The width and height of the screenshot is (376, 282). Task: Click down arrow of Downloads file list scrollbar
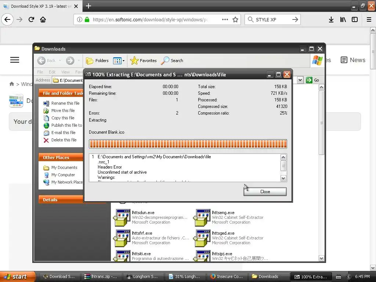coord(321,258)
